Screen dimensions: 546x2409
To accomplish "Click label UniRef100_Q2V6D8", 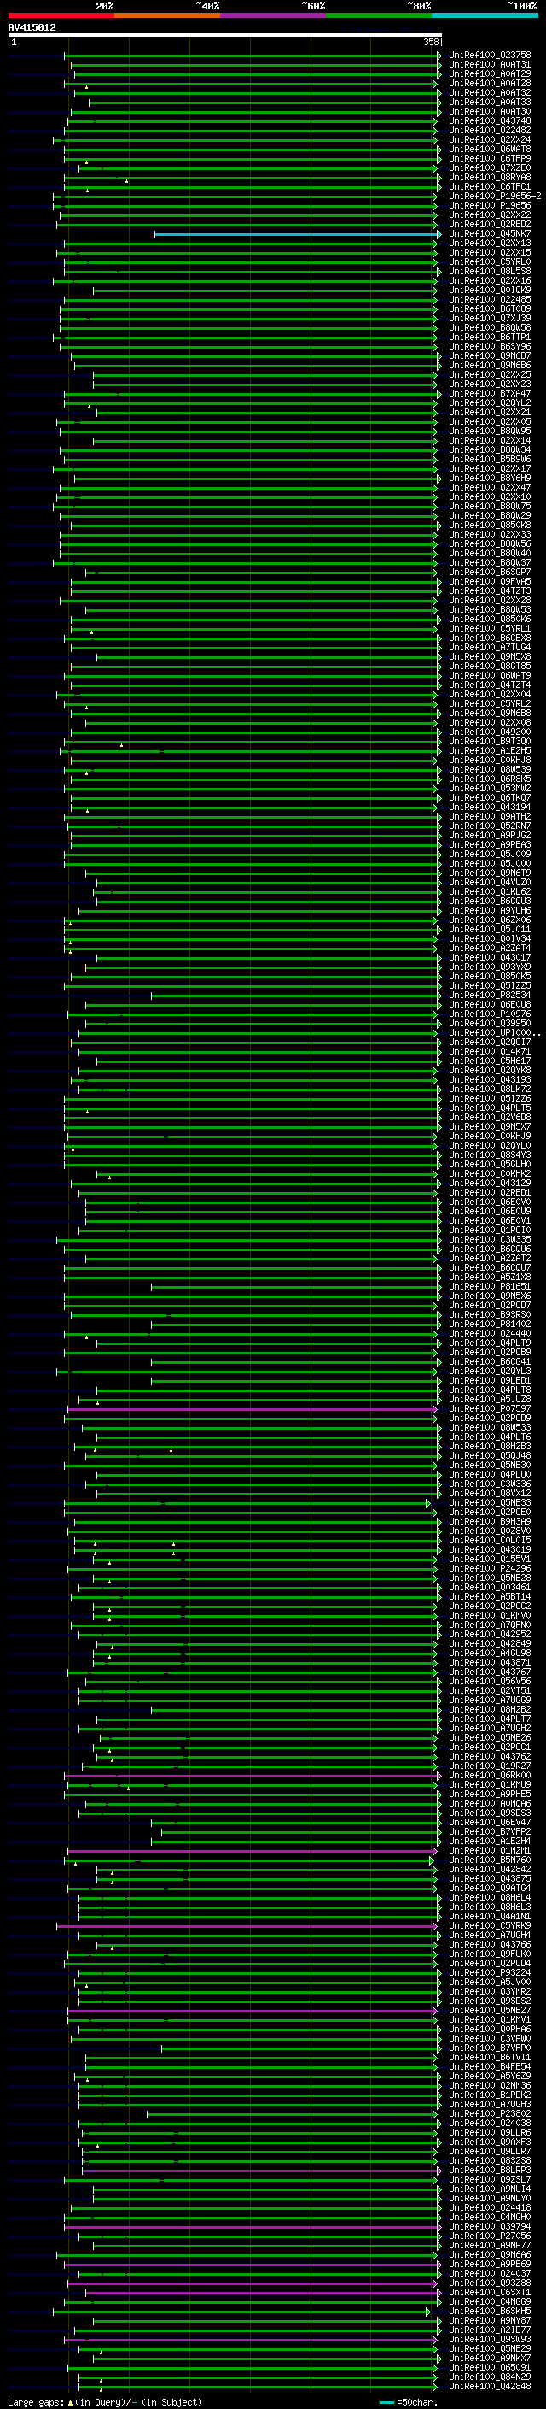I will [490, 1118].
